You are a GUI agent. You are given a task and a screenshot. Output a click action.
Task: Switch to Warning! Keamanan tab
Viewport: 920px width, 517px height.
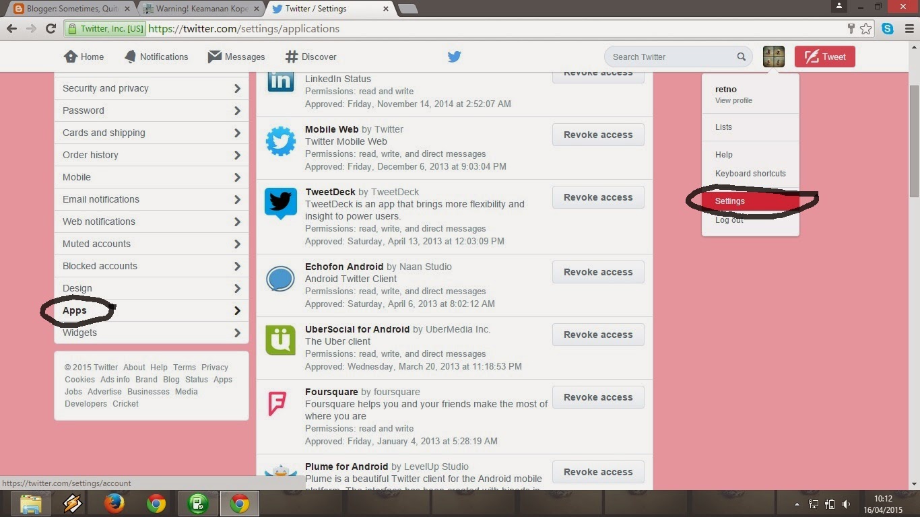pos(199,9)
